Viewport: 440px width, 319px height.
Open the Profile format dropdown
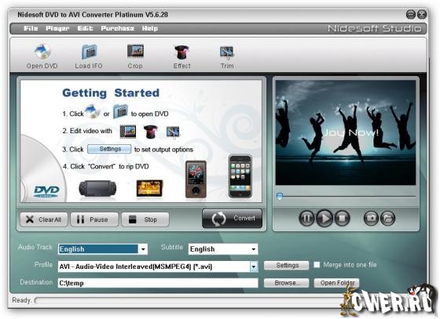pos(254,266)
